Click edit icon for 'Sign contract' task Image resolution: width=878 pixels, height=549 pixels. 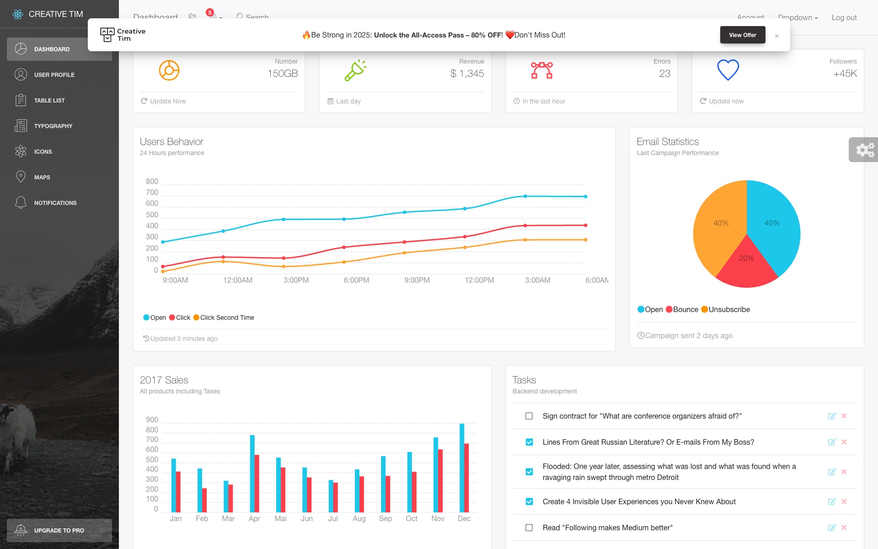[x=832, y=416]
